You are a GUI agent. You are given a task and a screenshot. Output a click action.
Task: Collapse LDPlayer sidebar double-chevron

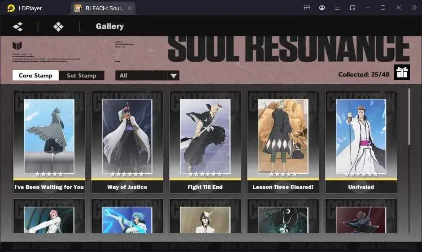pyautogui.click(x=414, y=8)
